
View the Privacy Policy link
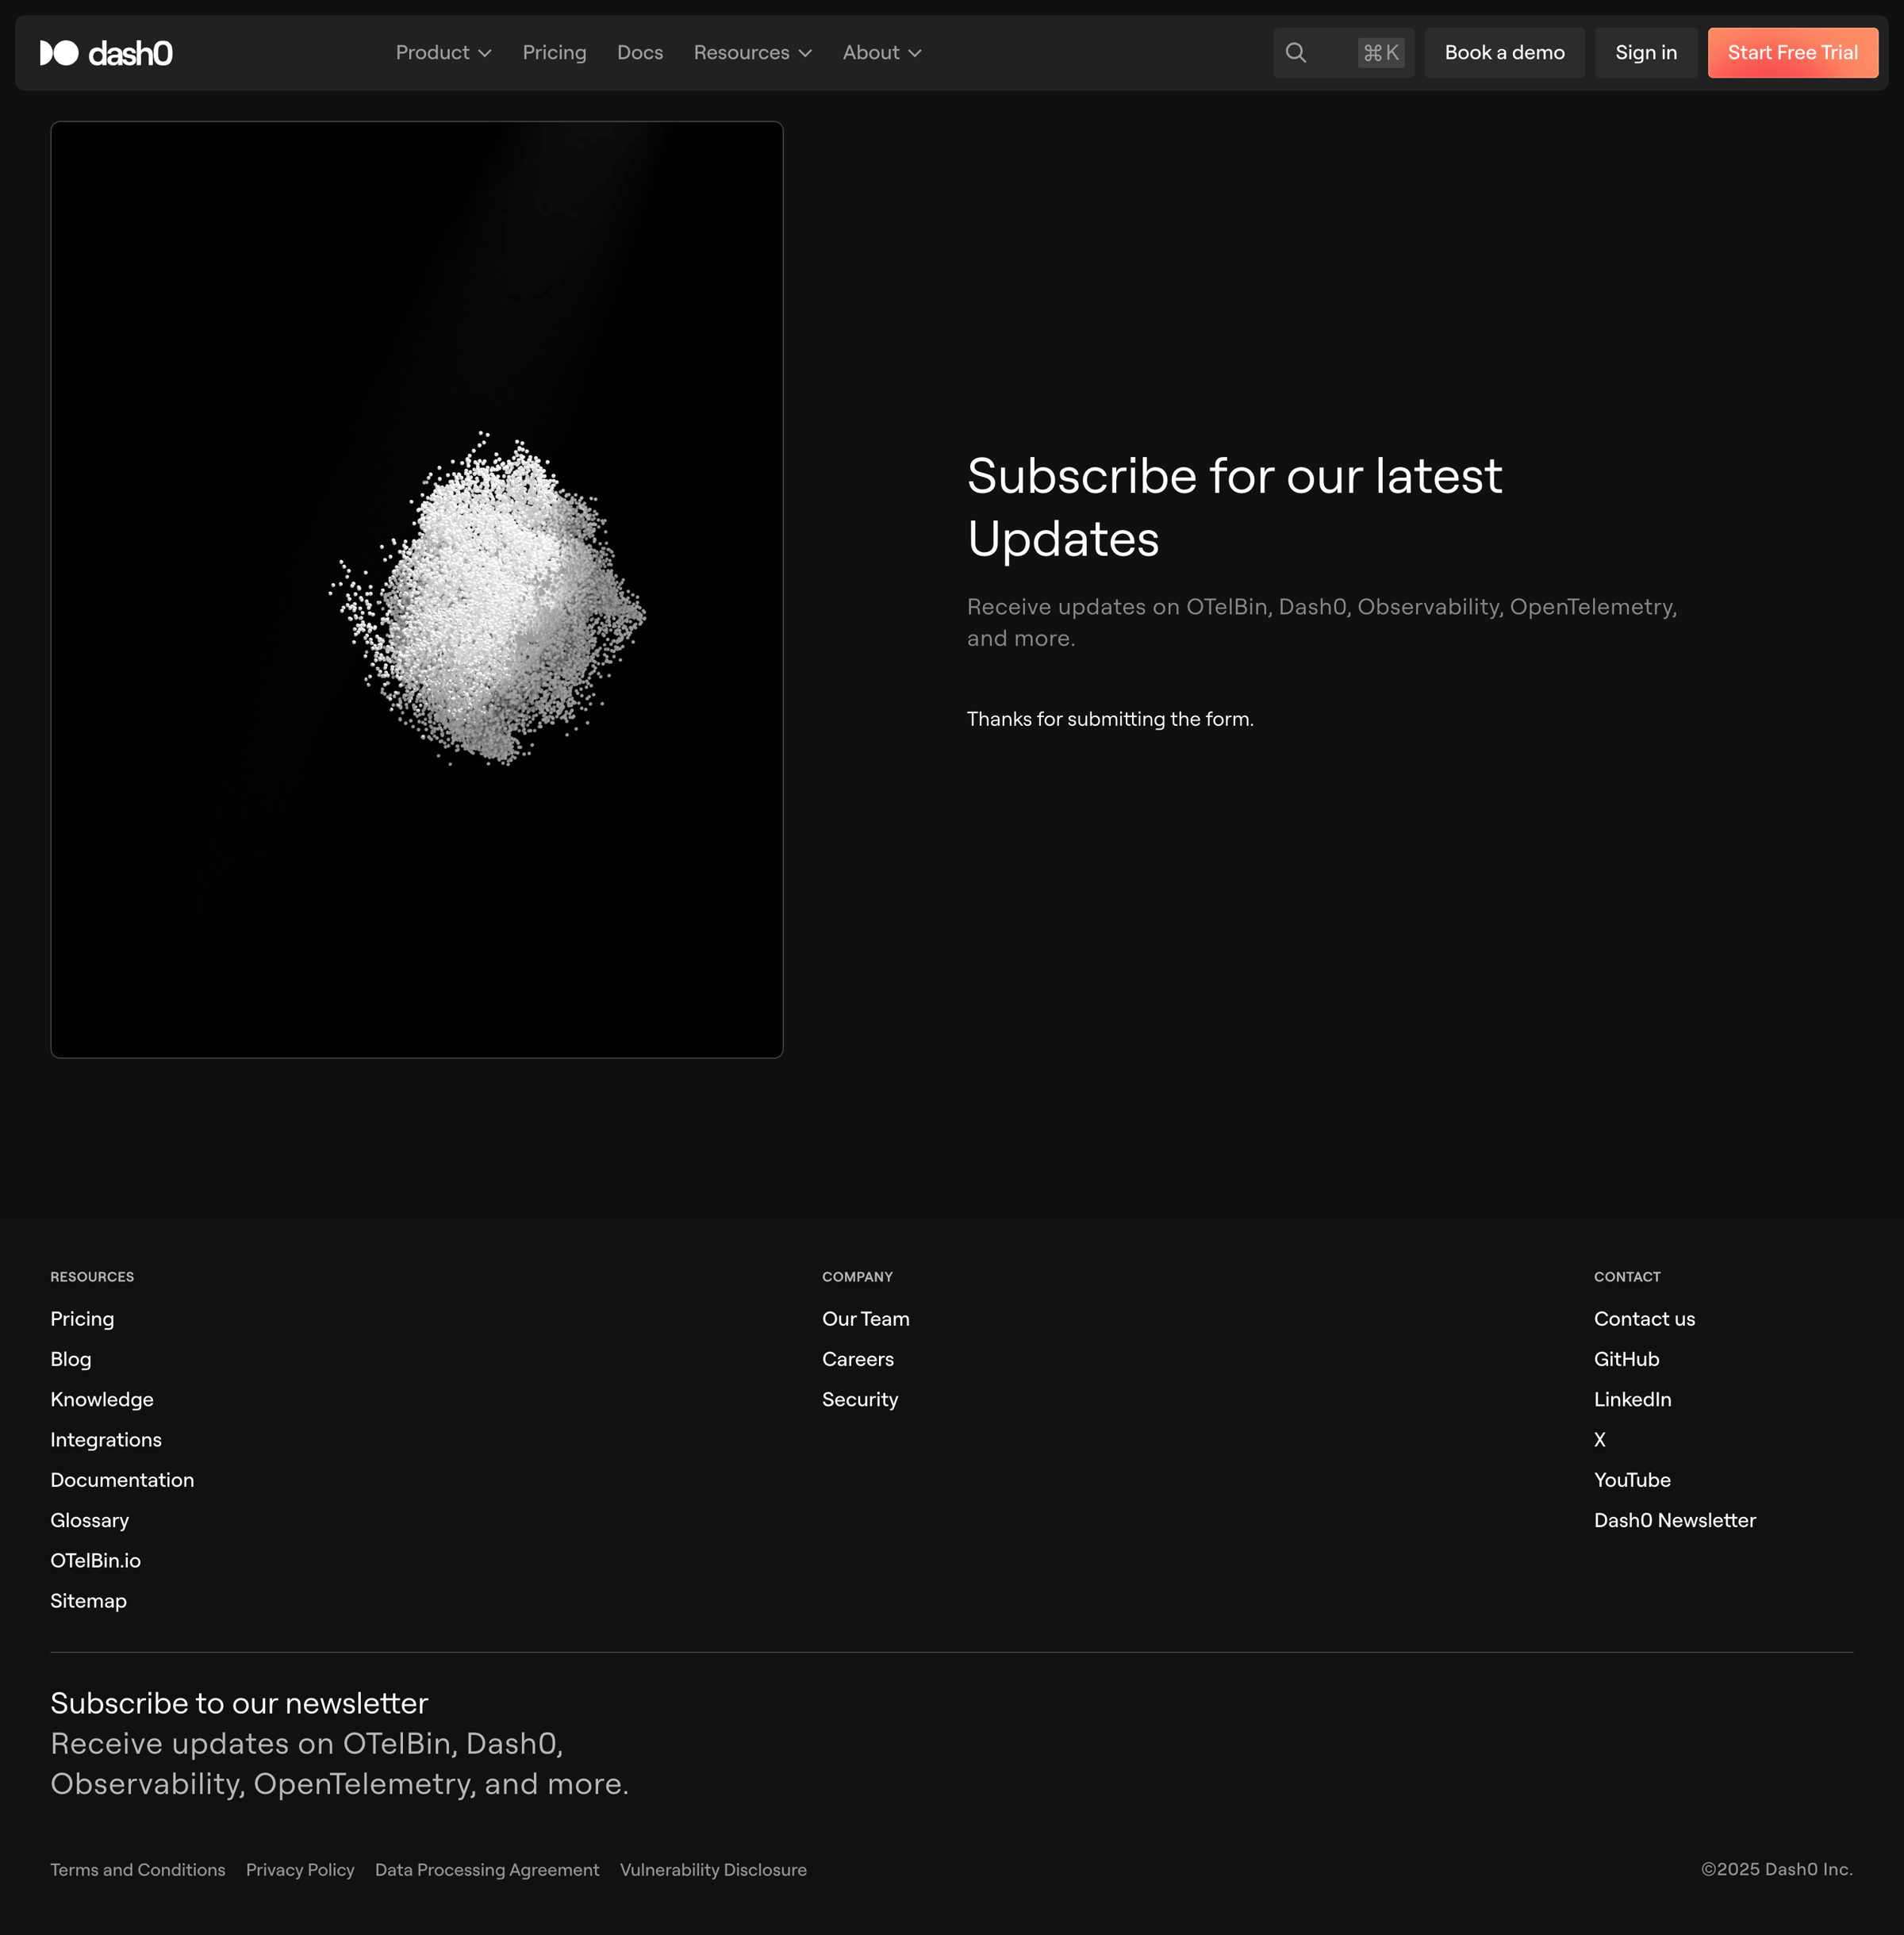pyautogui.click(x=300, y=1870)
